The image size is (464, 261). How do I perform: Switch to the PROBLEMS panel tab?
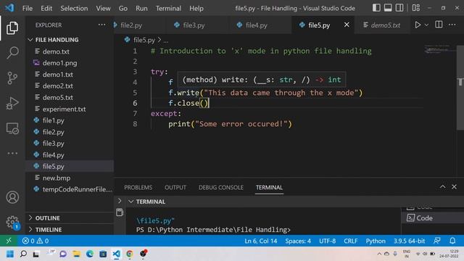pos(138,187)
